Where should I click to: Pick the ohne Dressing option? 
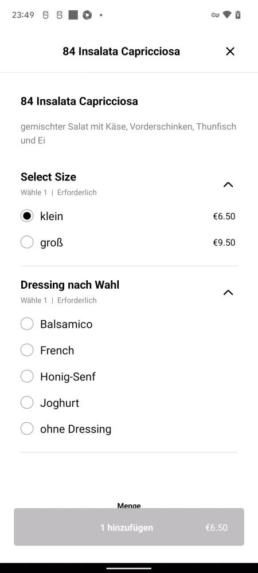pos(128,429)
